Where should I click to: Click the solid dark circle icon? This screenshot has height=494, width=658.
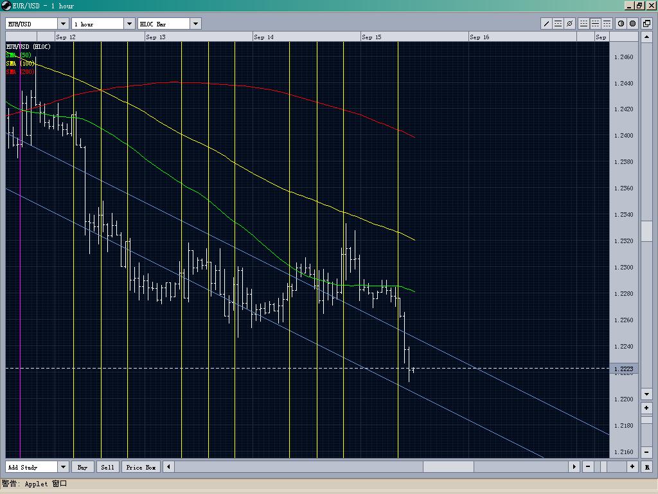pos(631,23)
